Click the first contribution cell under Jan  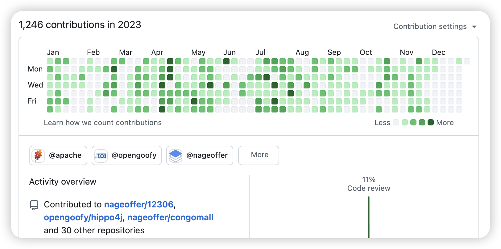coord(50,61)
